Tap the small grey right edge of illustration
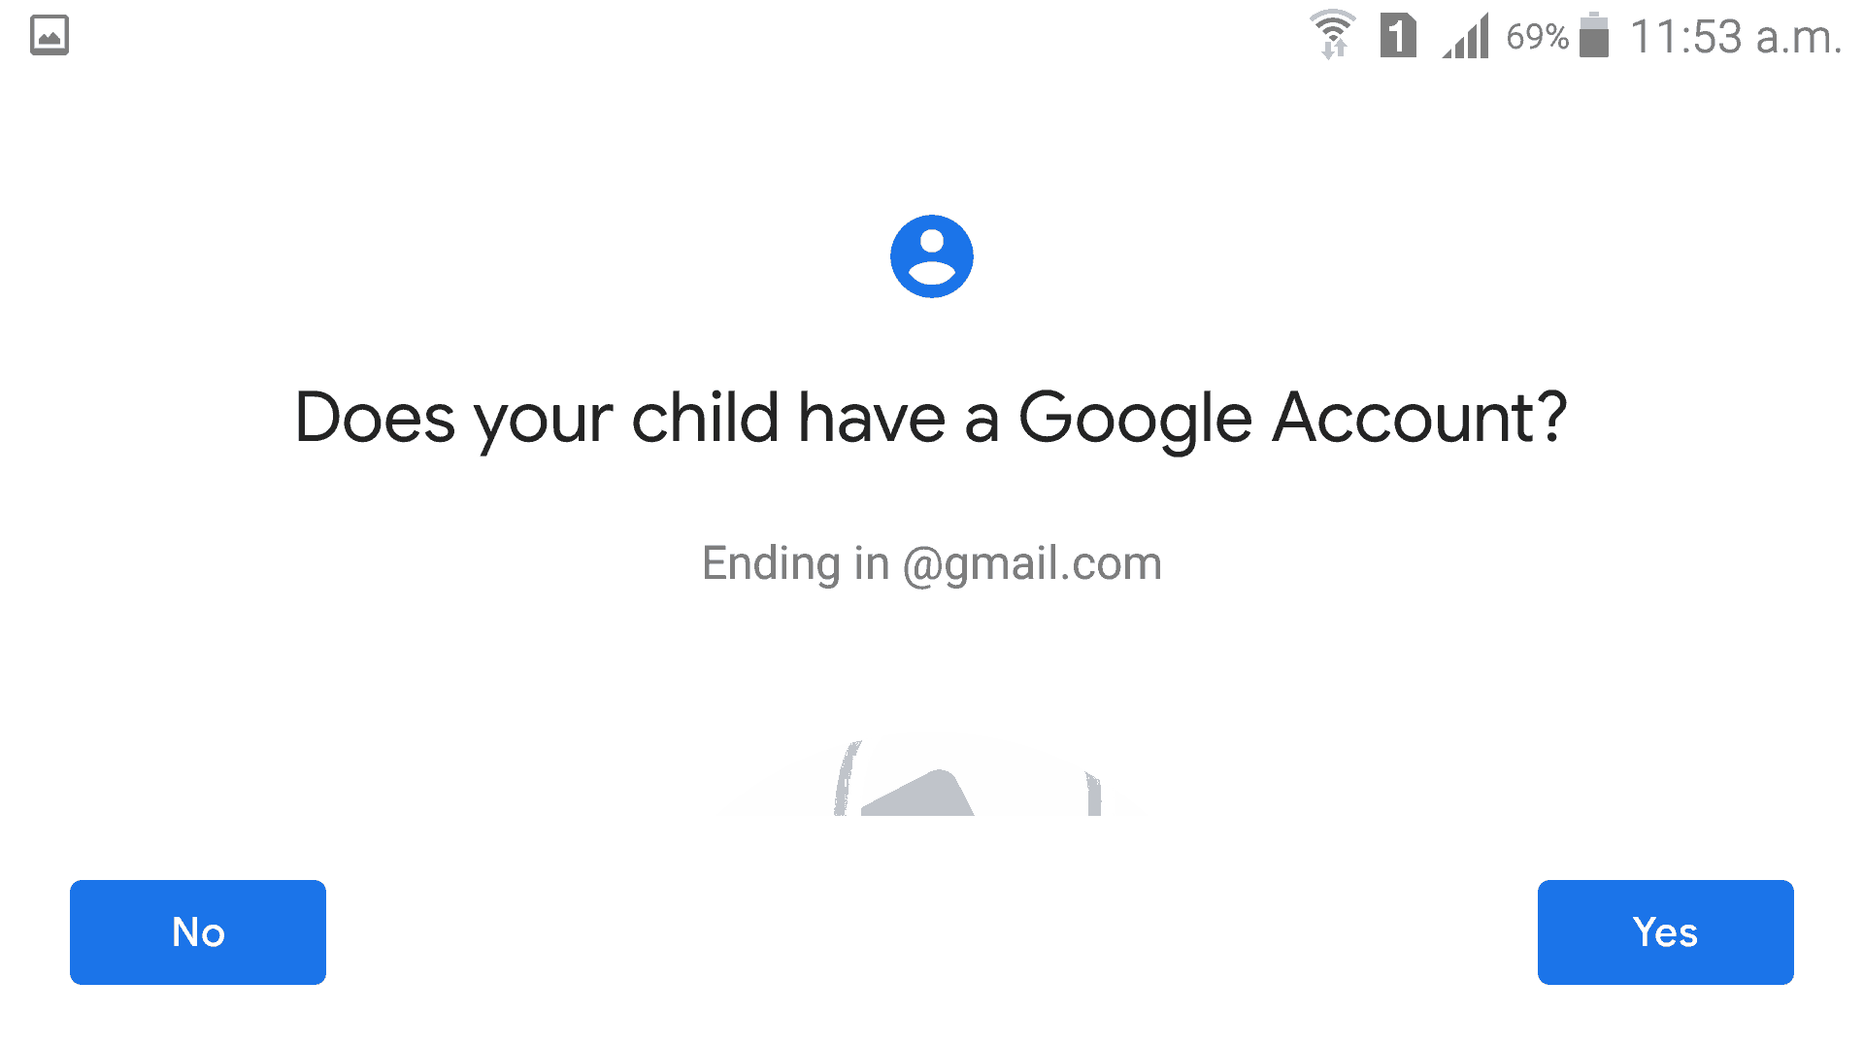This screenshot has height=1049, width=1864. (1093, 794)
